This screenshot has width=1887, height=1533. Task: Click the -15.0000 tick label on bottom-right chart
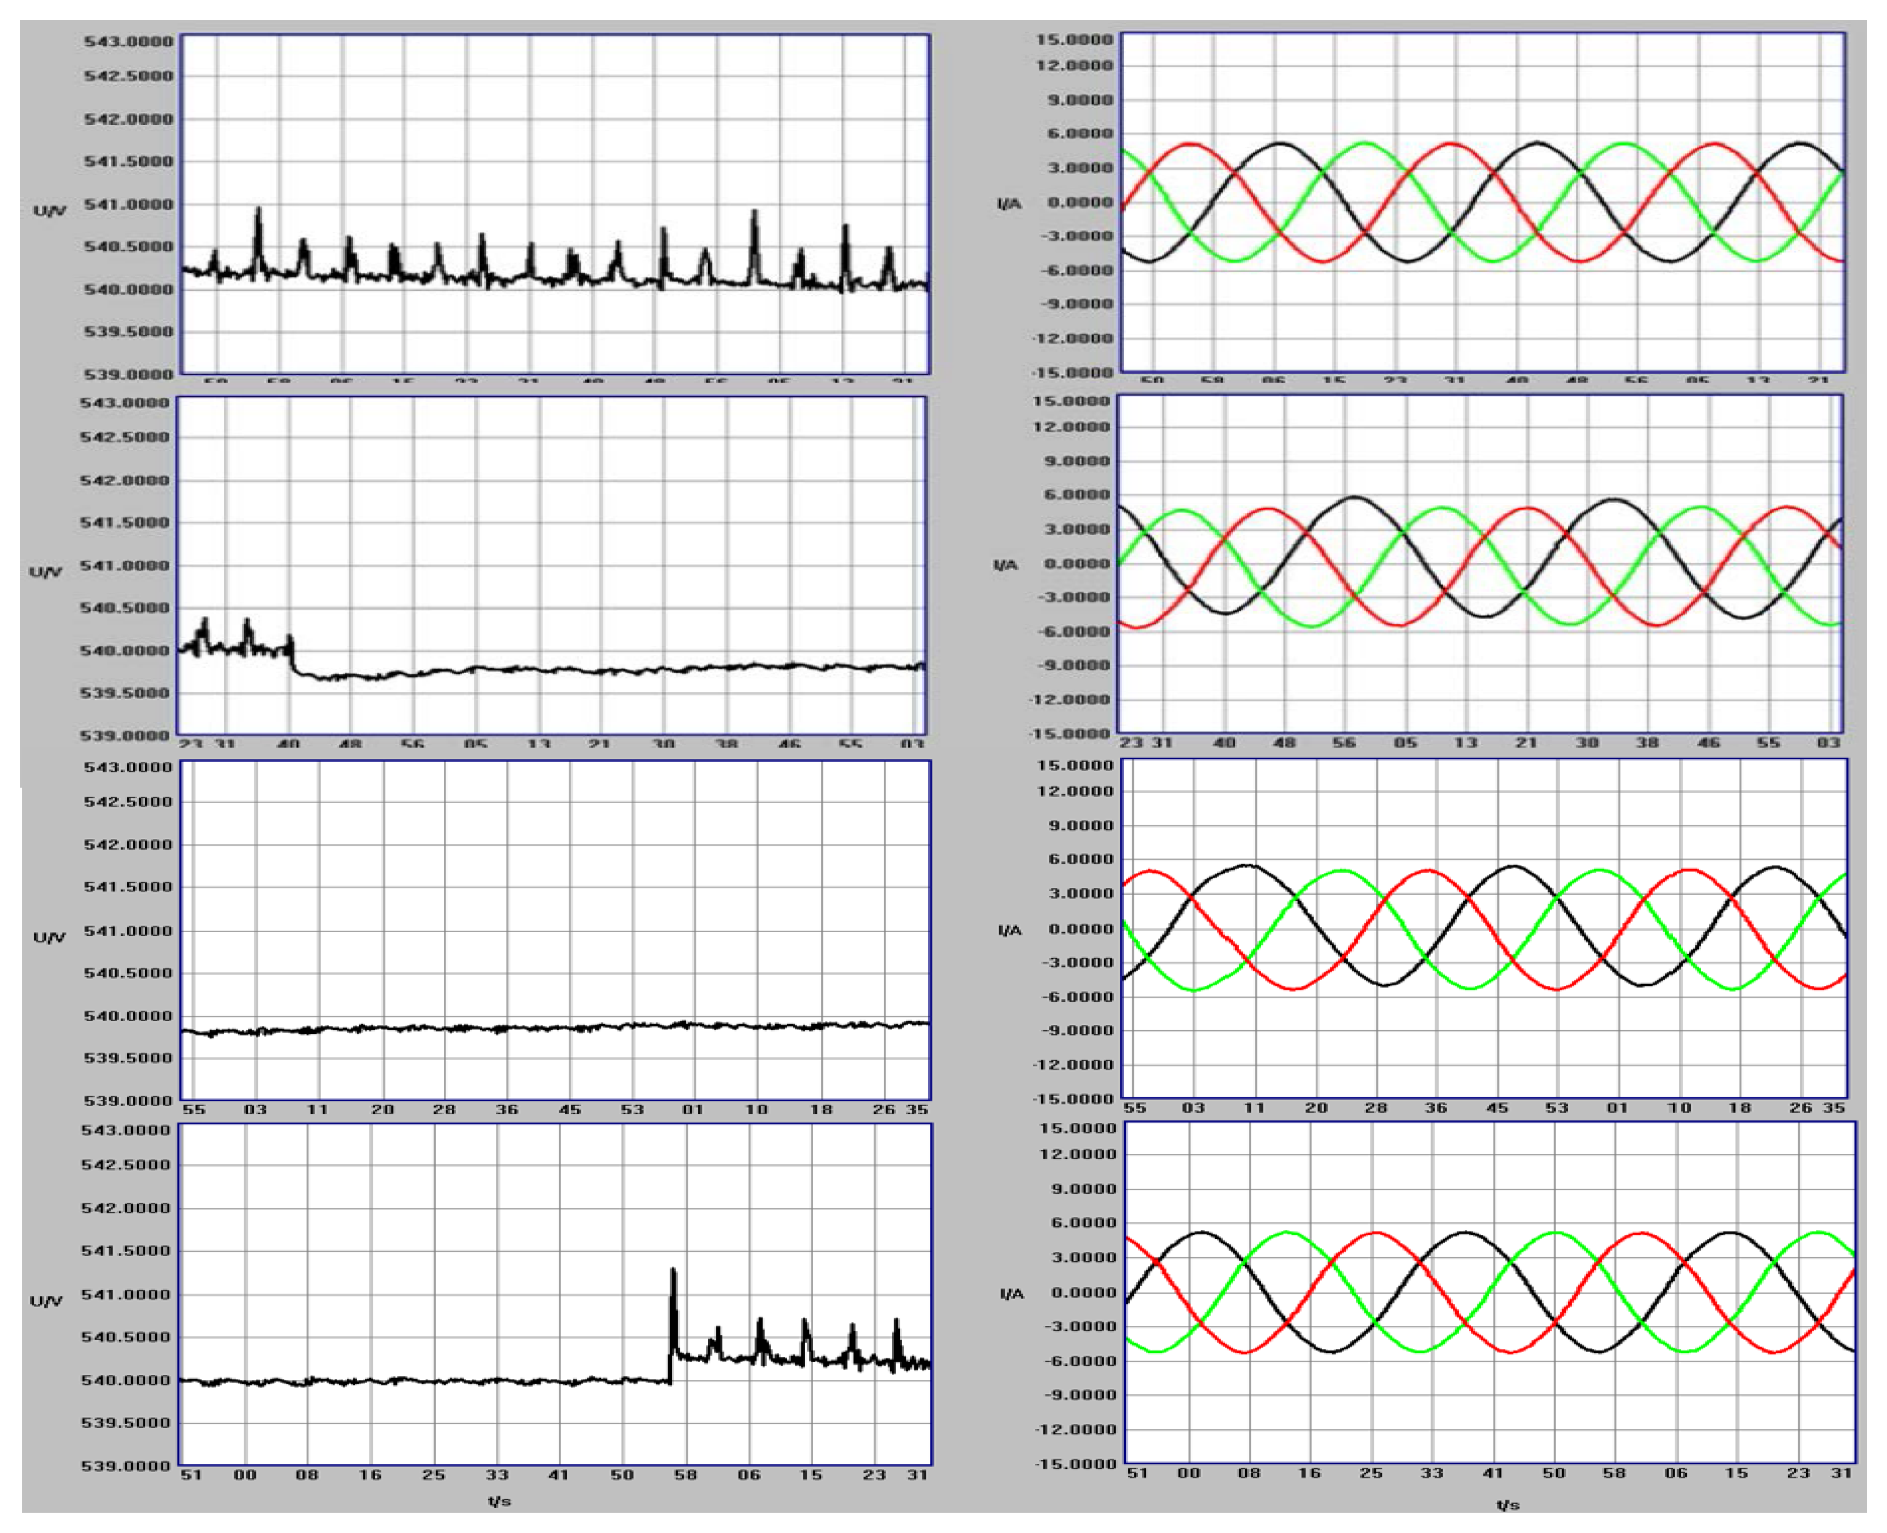click(1077, 1463)
